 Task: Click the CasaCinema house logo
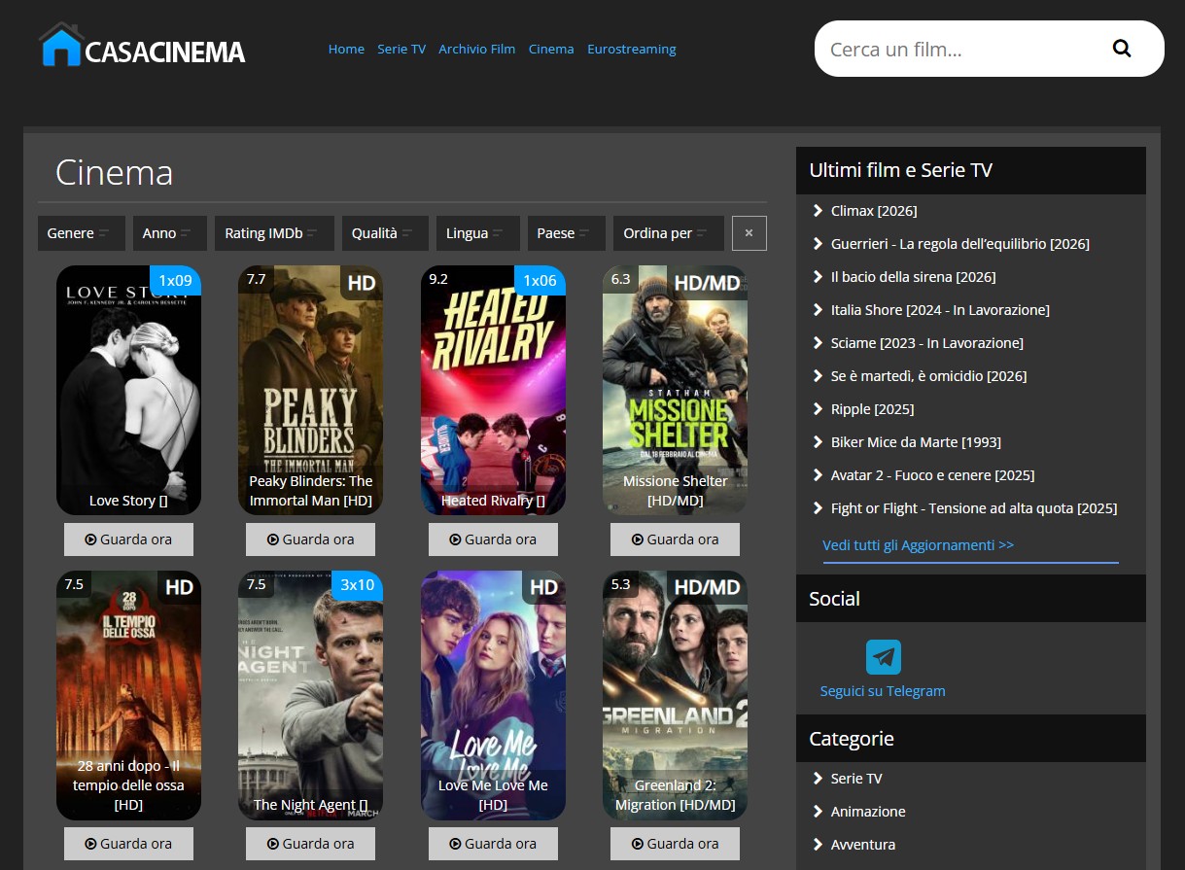(x=61, y=46)
